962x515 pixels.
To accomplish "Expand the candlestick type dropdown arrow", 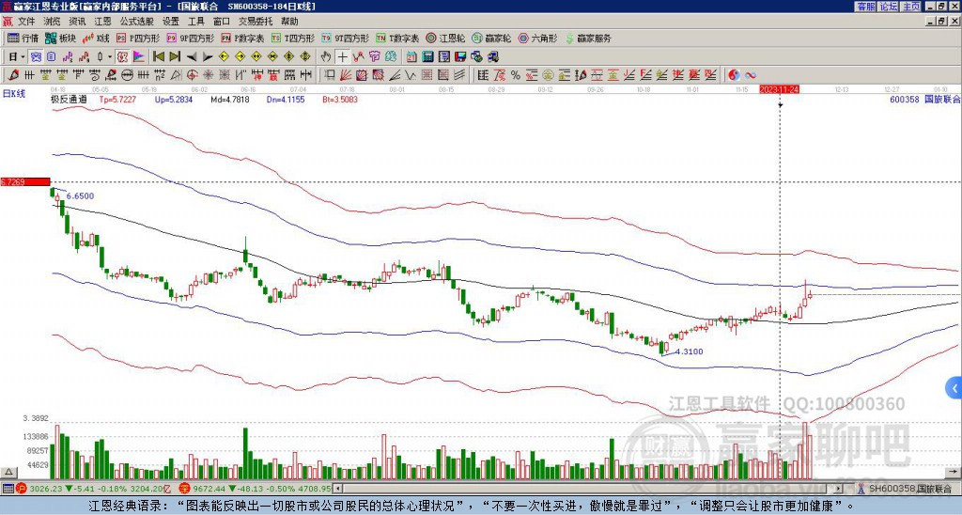I will tap(110, 57).
